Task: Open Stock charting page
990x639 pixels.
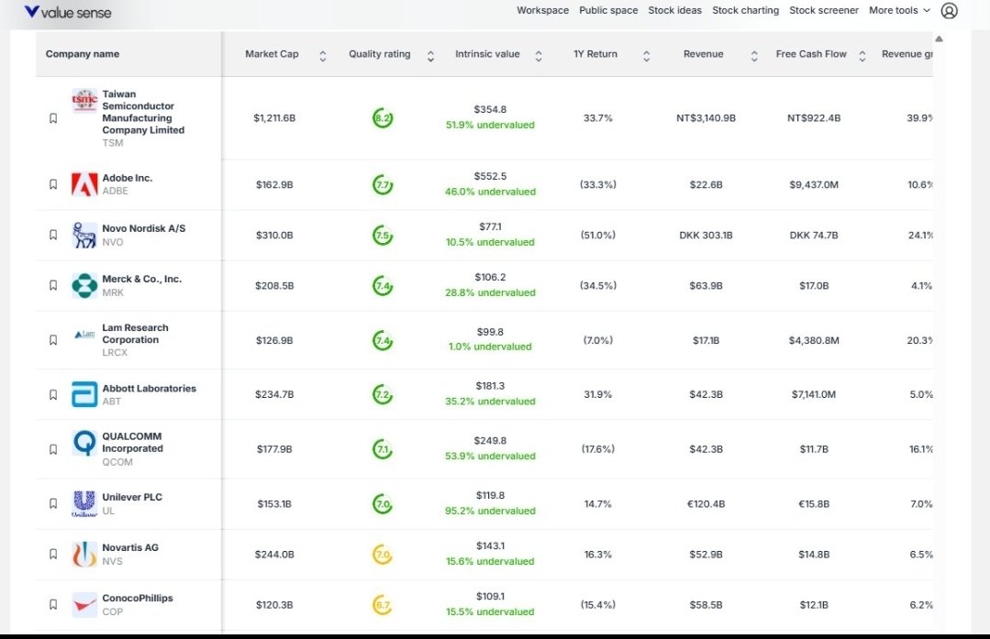Action: click(746, 10)
